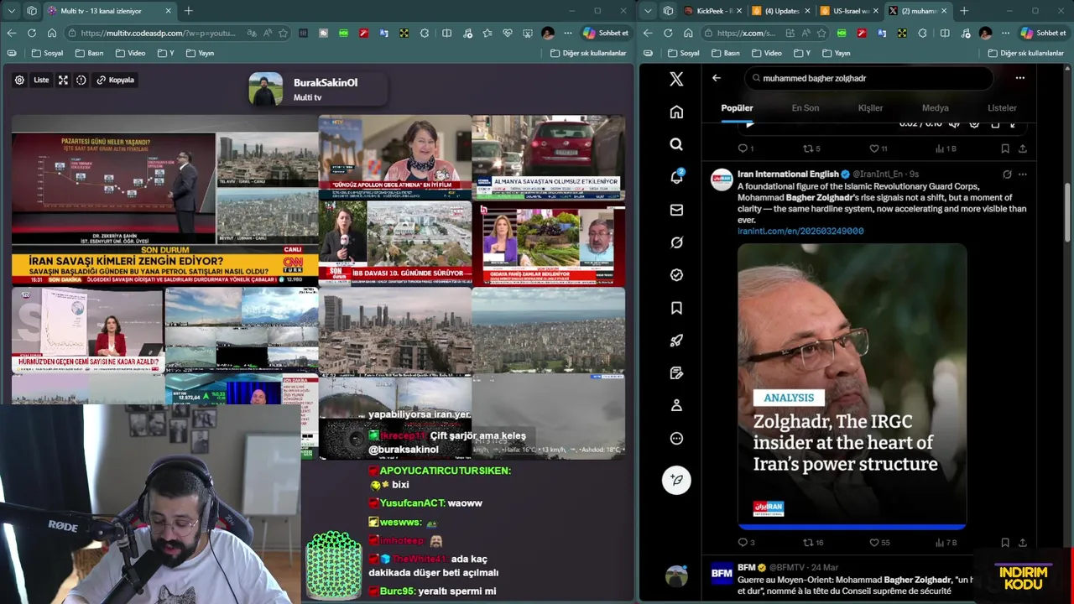Open Yayın bookmarks folder in right browser
The image size is (1074, 604).
tap(836, 53)
